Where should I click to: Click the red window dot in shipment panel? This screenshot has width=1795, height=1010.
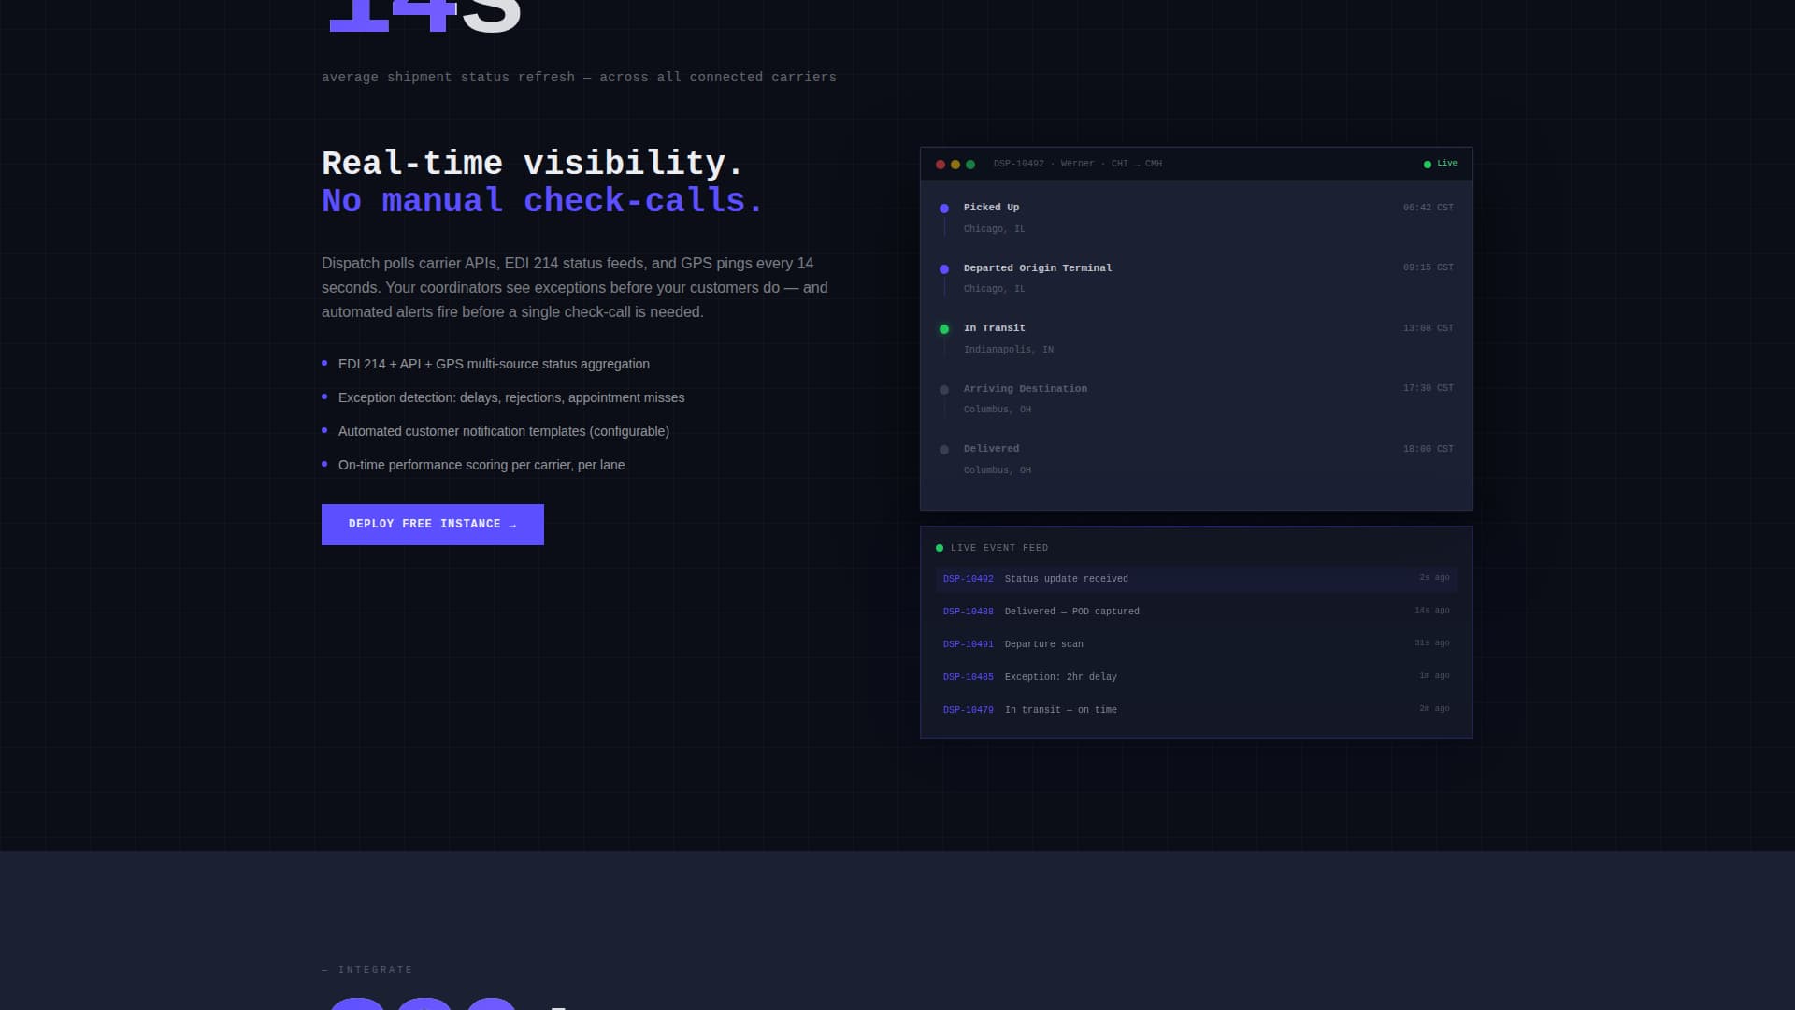pyautogui.click(x=941, y=165)
